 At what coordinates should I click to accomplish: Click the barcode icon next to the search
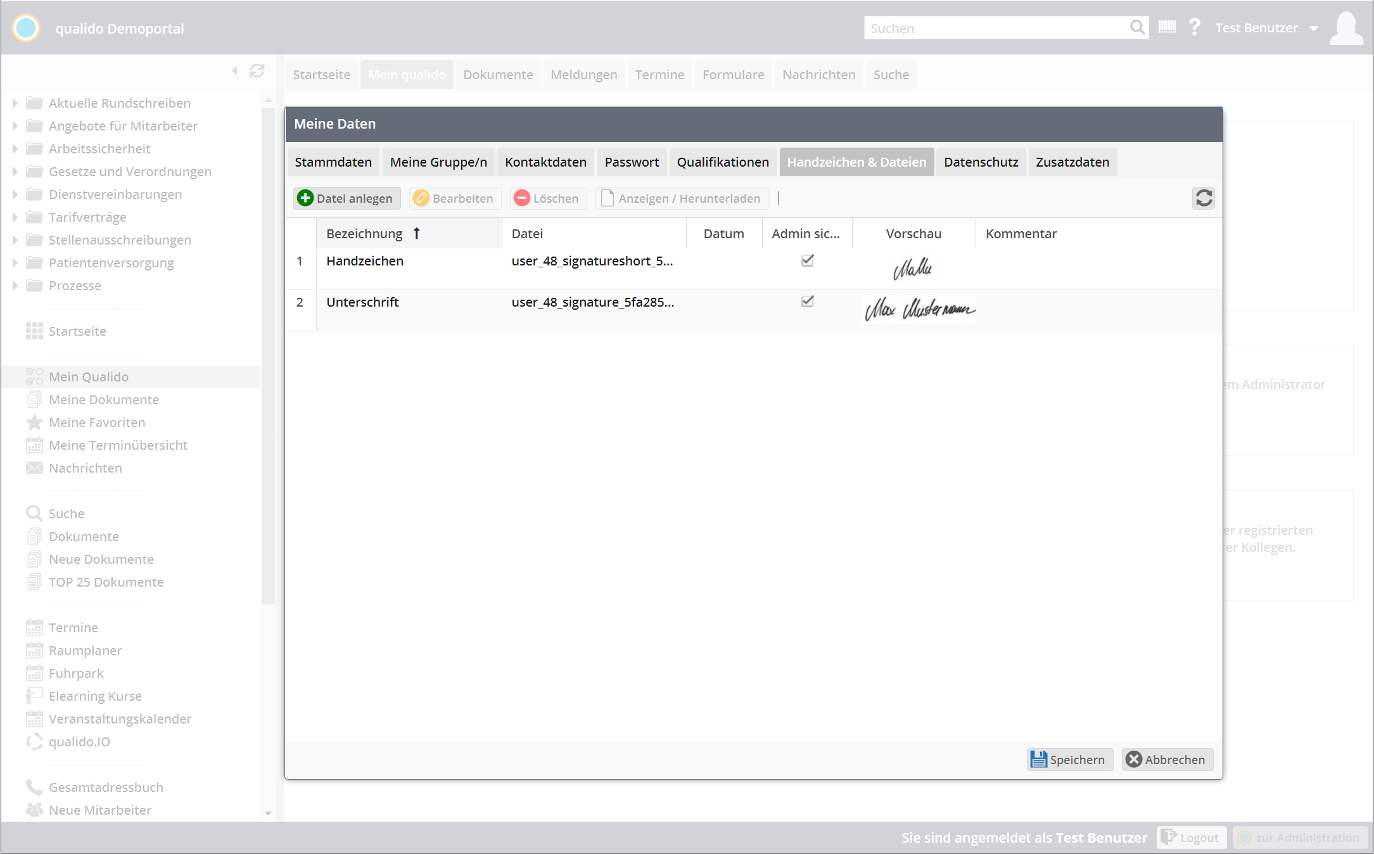pos(1167,27)
